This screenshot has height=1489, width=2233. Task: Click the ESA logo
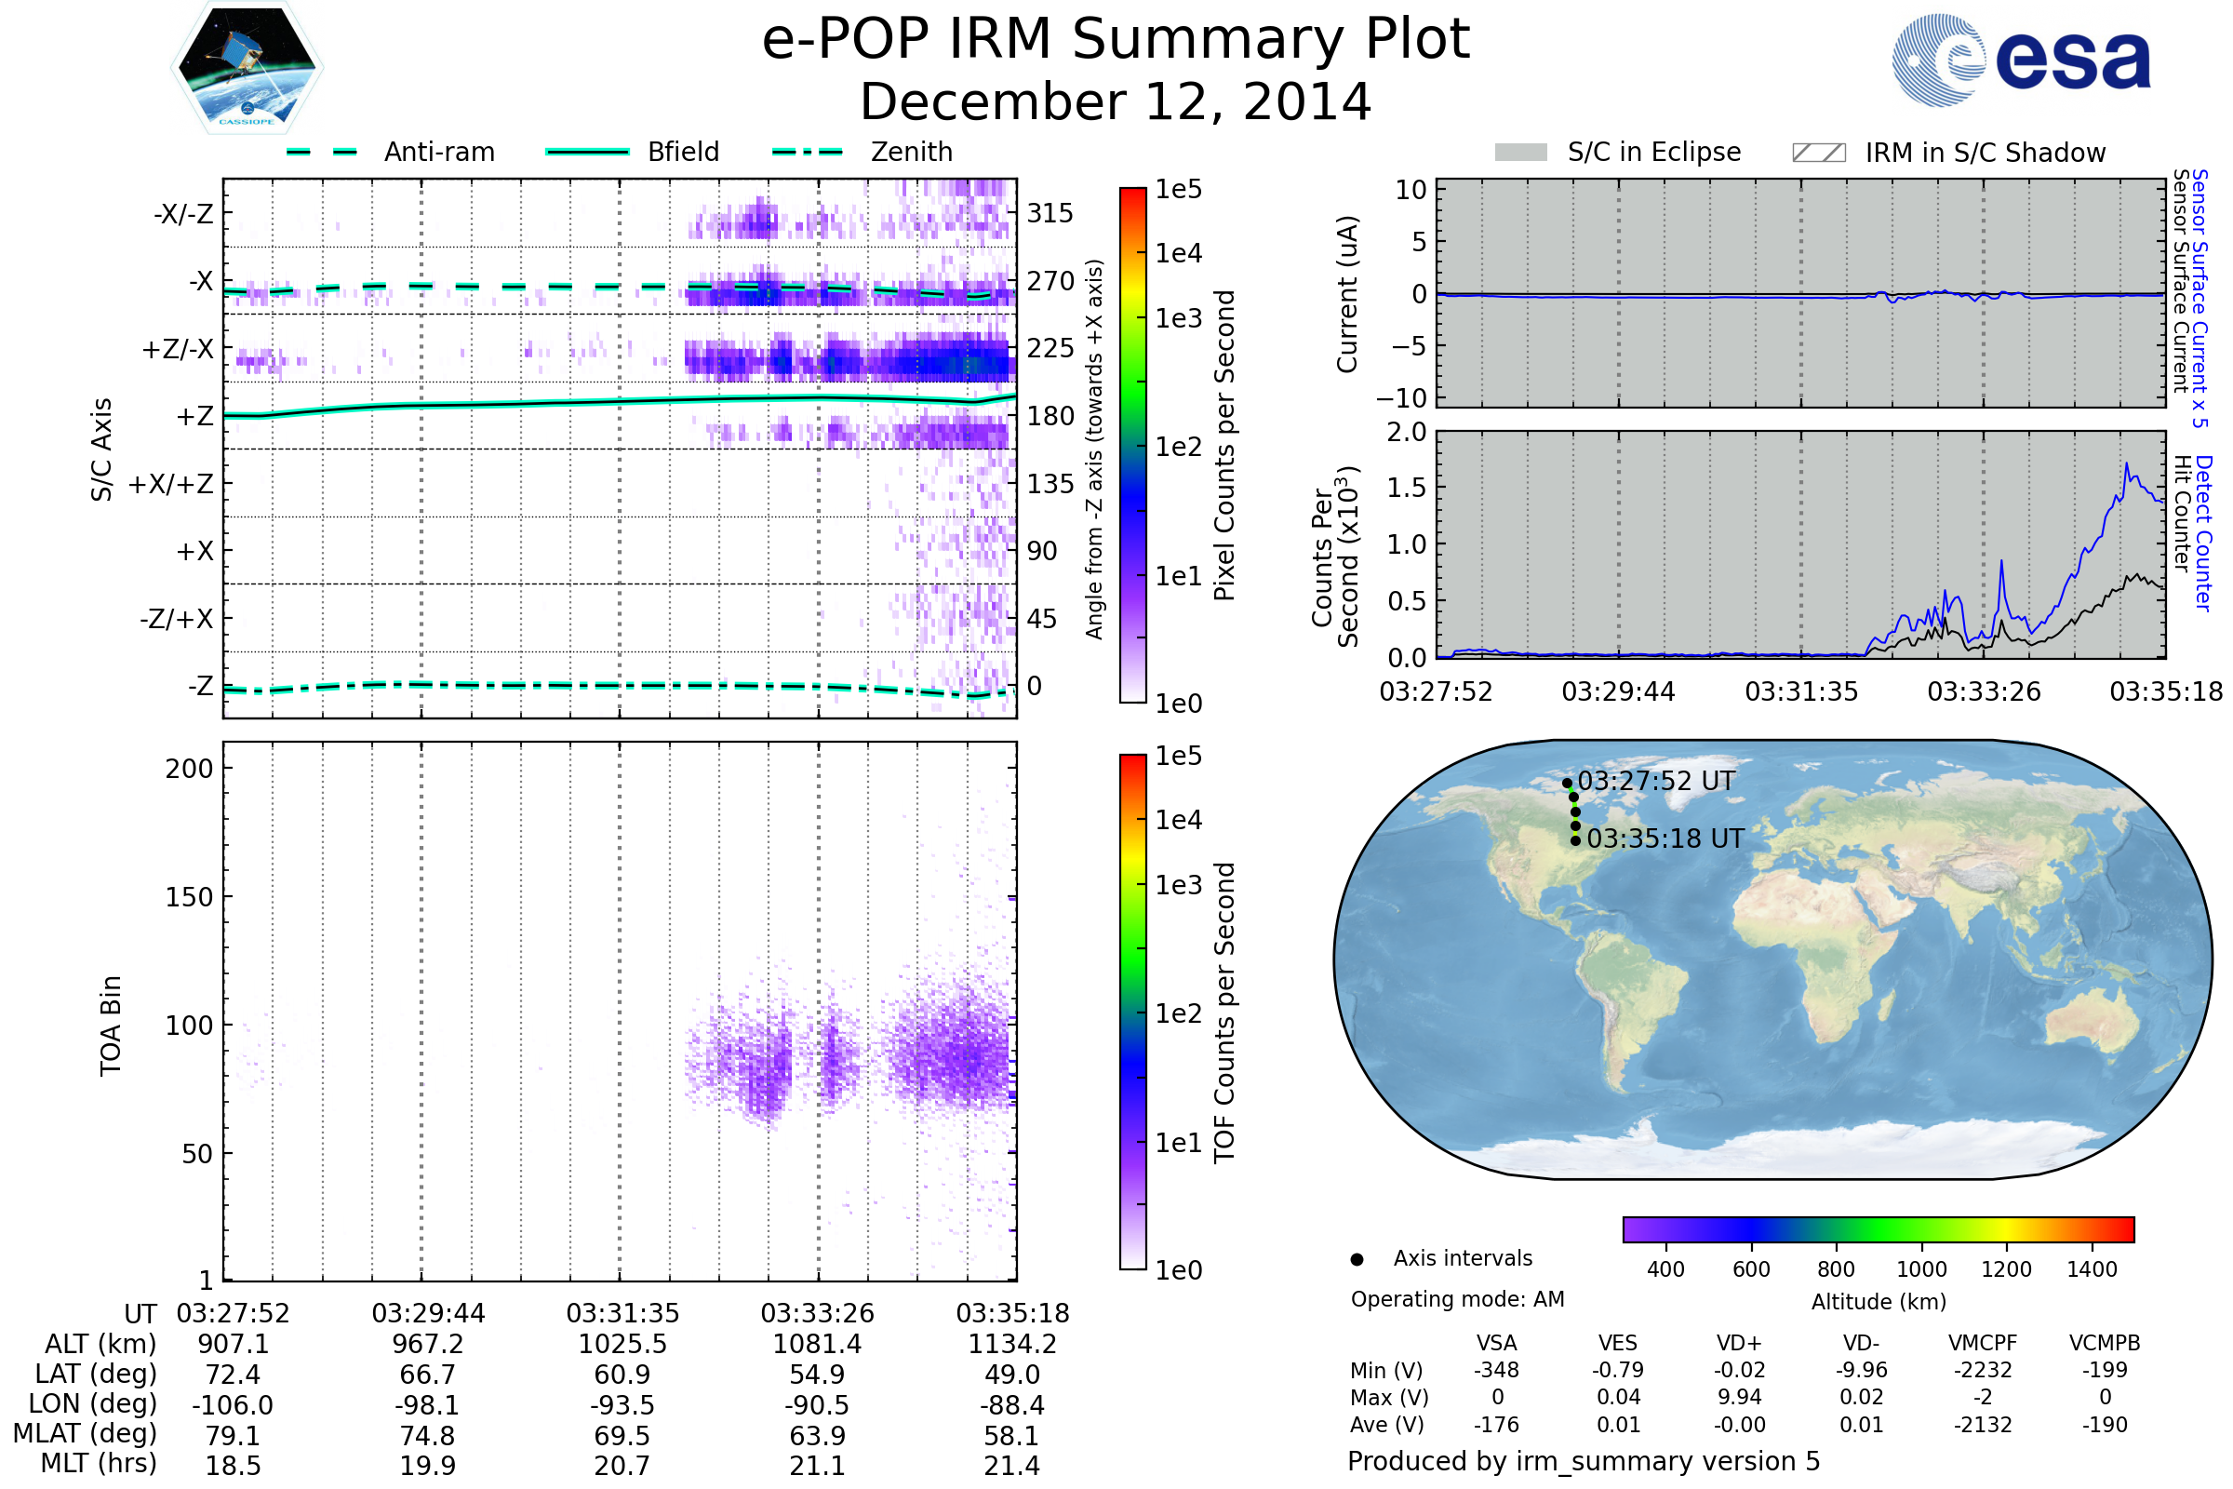click(x=2020, y=60)
